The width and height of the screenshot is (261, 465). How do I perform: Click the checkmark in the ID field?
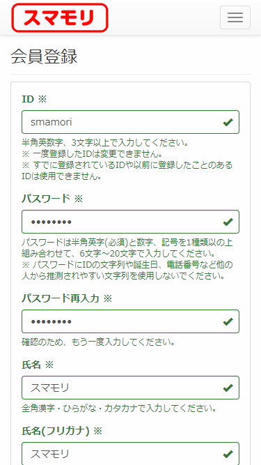(x=228, y=122)
